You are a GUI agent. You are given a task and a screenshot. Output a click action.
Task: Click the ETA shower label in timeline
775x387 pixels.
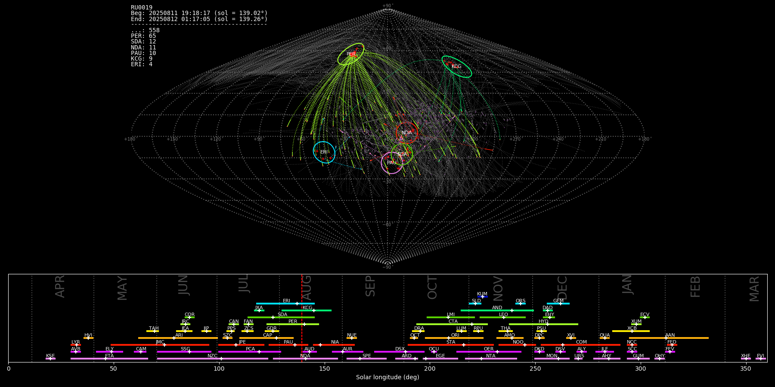pos(109,356)
